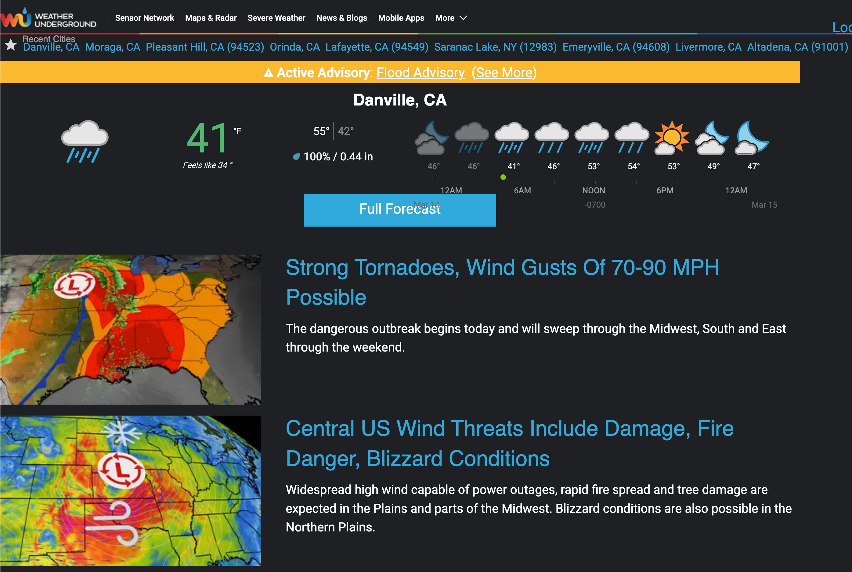Image resolution: width=852 pixels, height=572 pixels.
Task: Open the Flood Advisory link
Action: tap(421, 73)
